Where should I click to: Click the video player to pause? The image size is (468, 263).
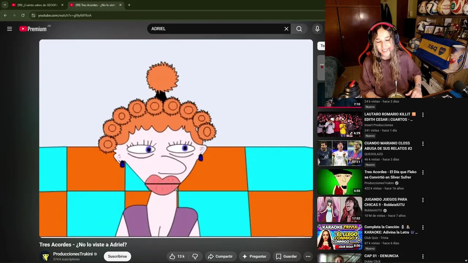pos(176,138)
